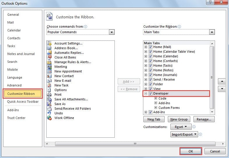Viewport: 229px width, 158px height.
Task: Click the Reset customizations button
Action: [x=181, y=127]
